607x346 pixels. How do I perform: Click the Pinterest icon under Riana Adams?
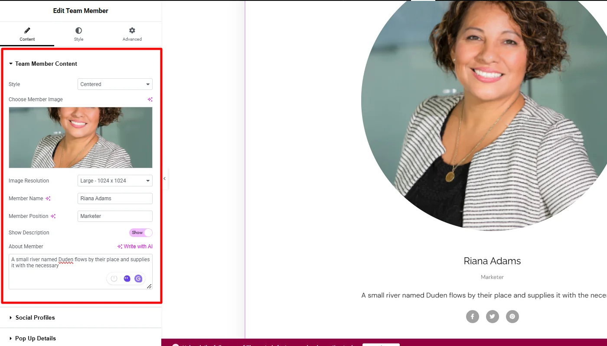point(512,317)
